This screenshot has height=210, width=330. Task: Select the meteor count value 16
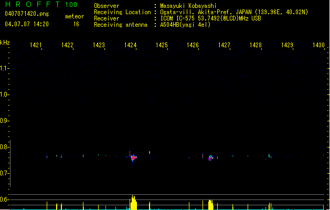point(76,24)
